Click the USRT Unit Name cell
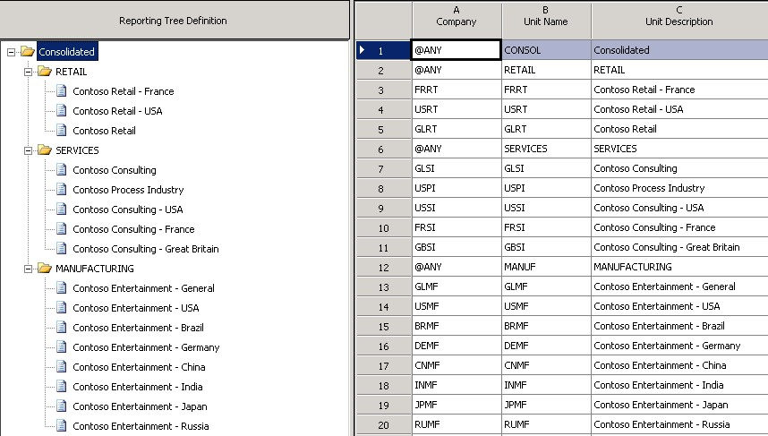This screenshot has height=436, width=768. tap(547, 109)
